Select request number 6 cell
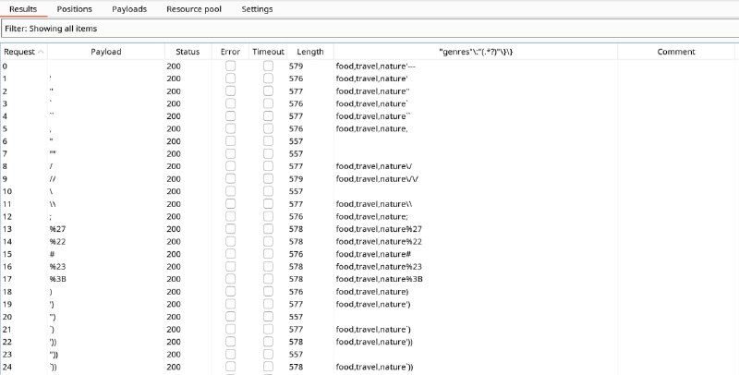Screen dimensions: 739x375 [6, 141]
